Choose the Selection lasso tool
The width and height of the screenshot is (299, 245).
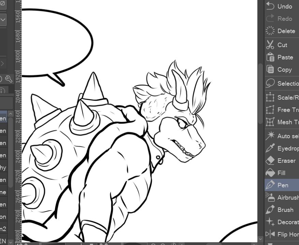click(x=282, y=84)
